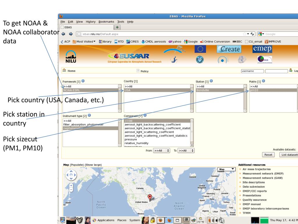Image resolution: width=298 pixels, height=224 pixels.
Task: Click the info icon beside Framework
Action: point(83,81)
